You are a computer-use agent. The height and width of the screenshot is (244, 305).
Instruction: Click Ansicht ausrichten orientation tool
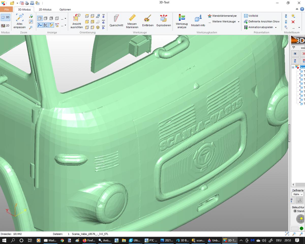click(77, 21)
